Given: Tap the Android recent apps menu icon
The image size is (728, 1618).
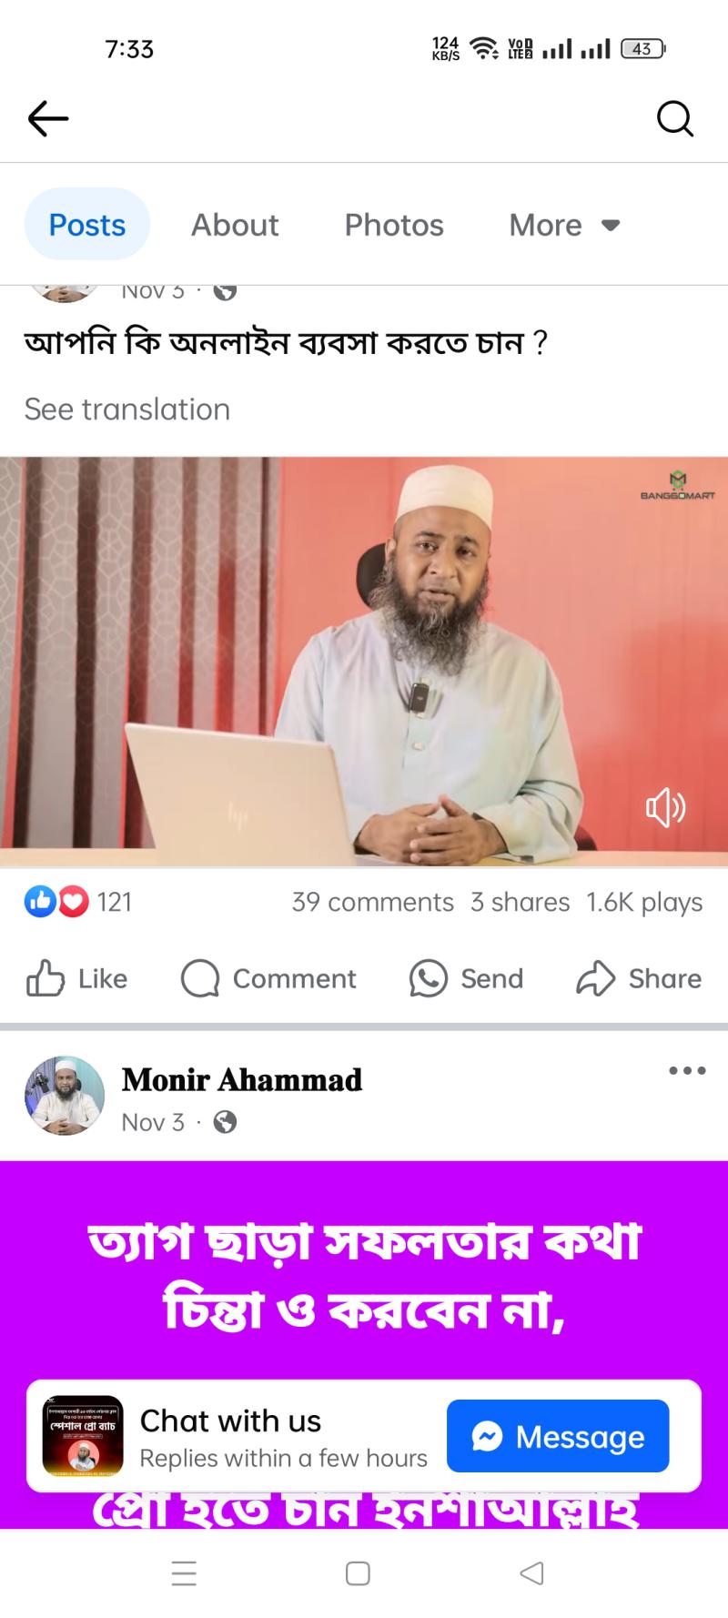Looking at the screenshot, I should tap(184, 1573).
